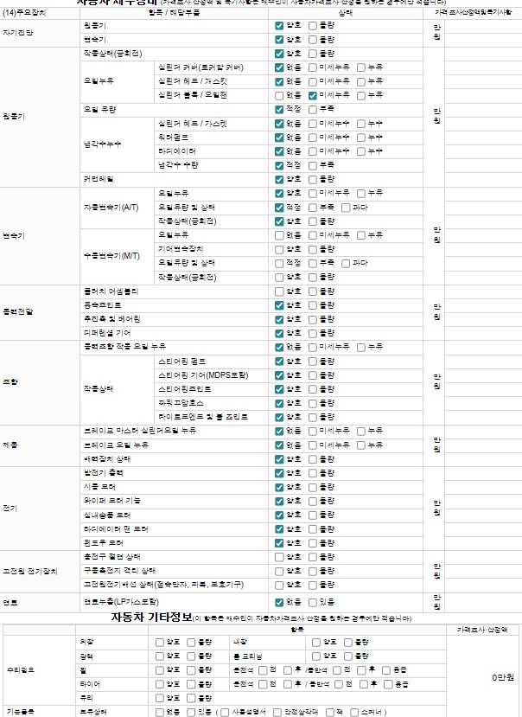
Task: Tick 불량 for 자동변속기 작동상태(공회전)
Action: (313, 221)
